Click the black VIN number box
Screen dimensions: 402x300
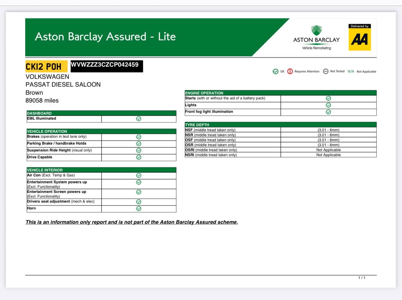107,66
